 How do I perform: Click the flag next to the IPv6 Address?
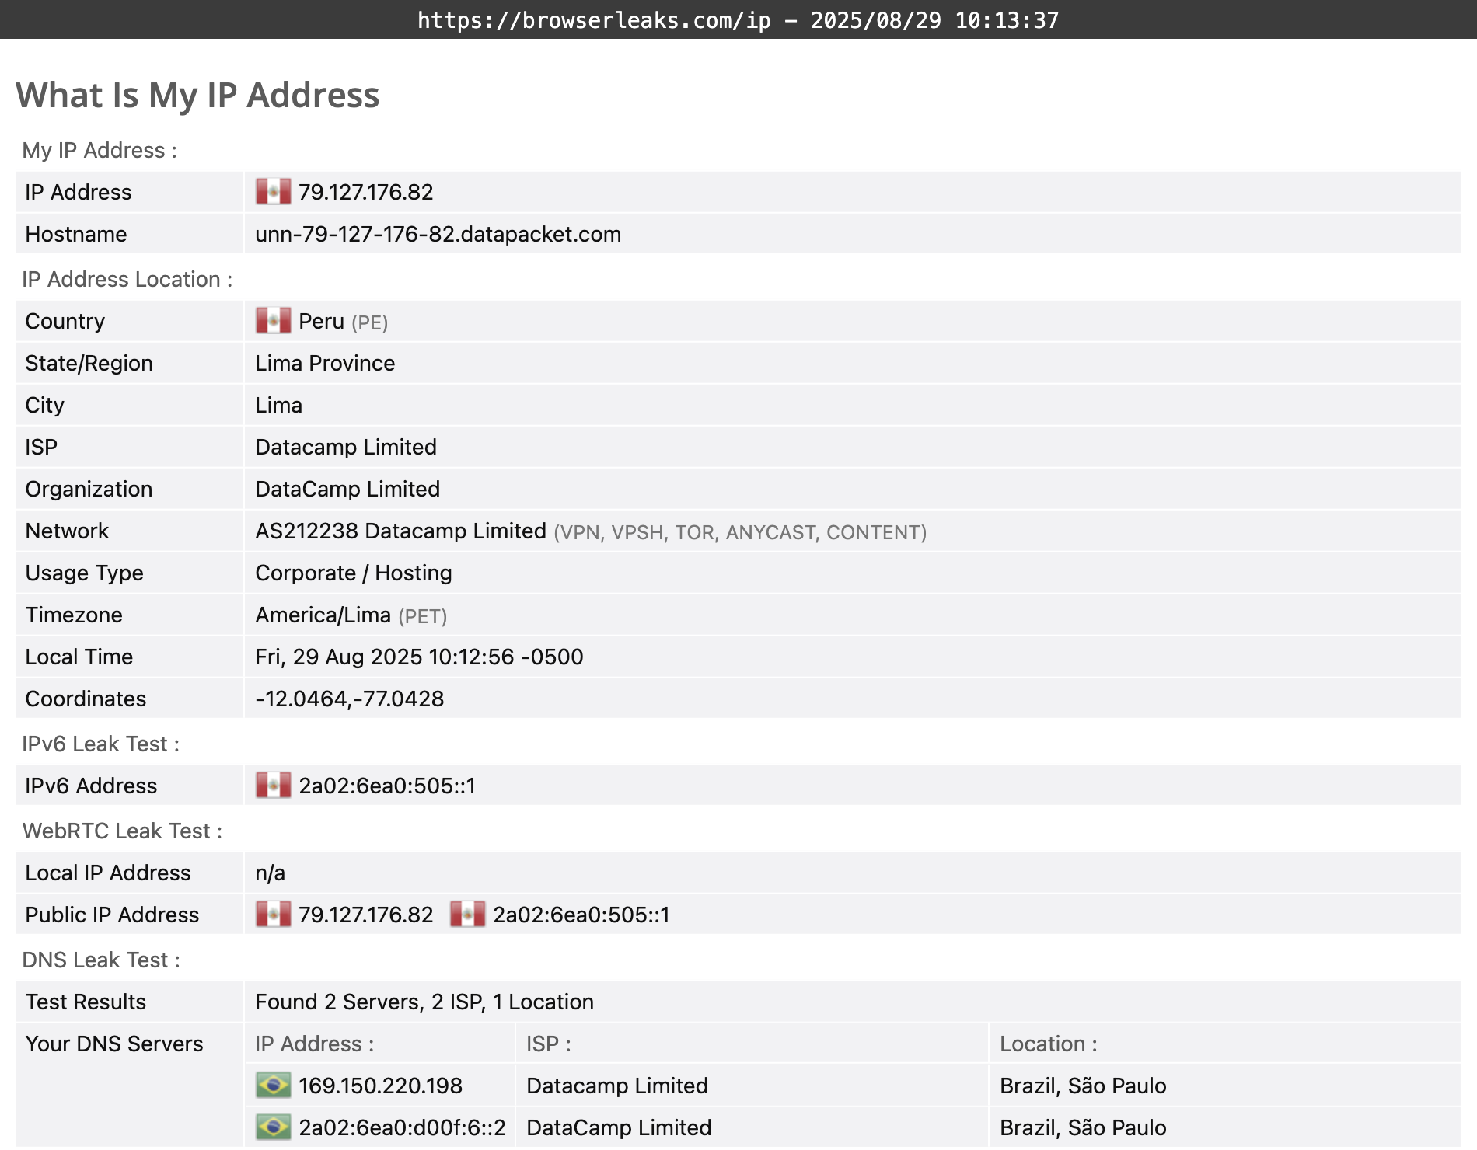point(274,786)
